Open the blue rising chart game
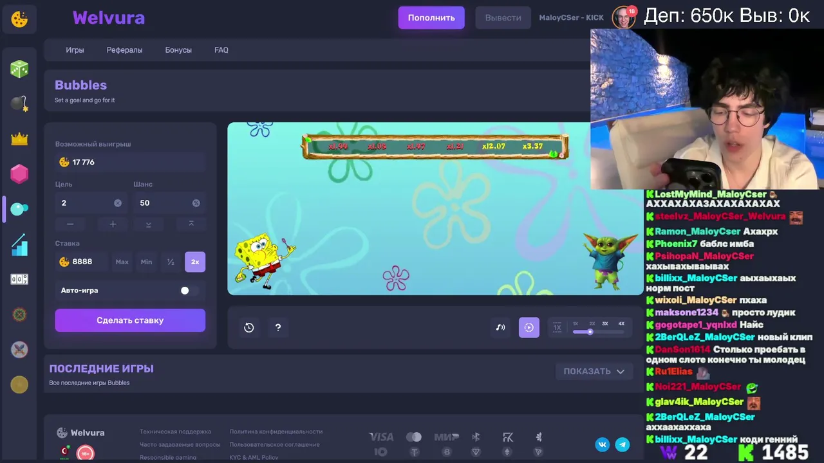This screenshot has height=463, width=824. (19, 244)
